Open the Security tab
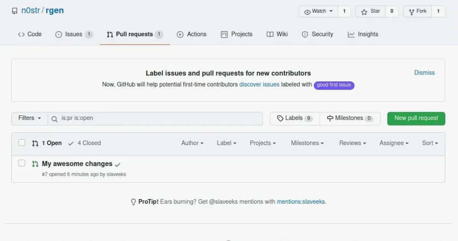The height and width of the screenshot is (241, 458). [317, 34]
